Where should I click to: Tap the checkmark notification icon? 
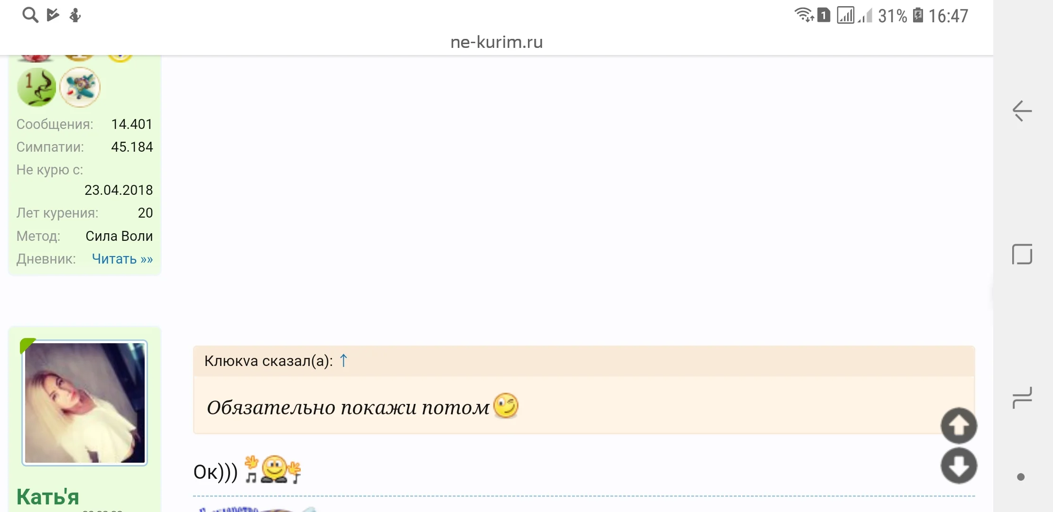click(x=52, y=15)
